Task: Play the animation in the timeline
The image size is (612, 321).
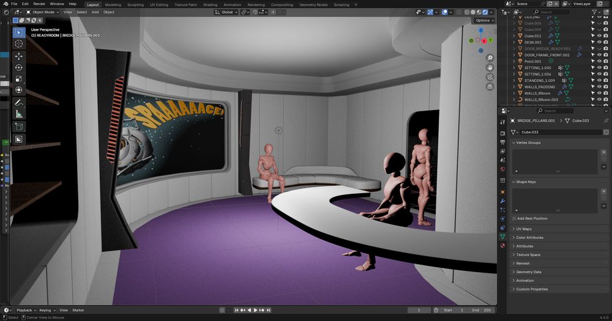Action: (x=256, y=310)
